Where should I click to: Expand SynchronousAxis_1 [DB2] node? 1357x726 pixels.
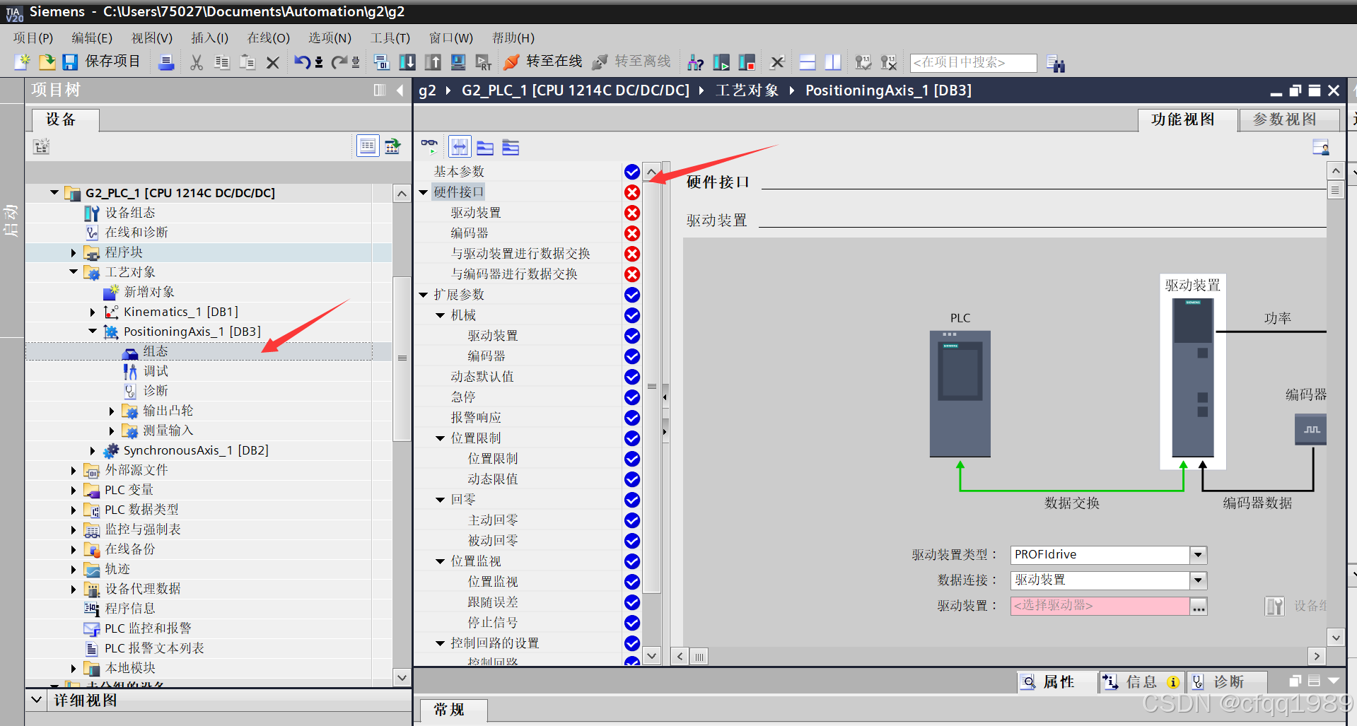tap(93, 450)
